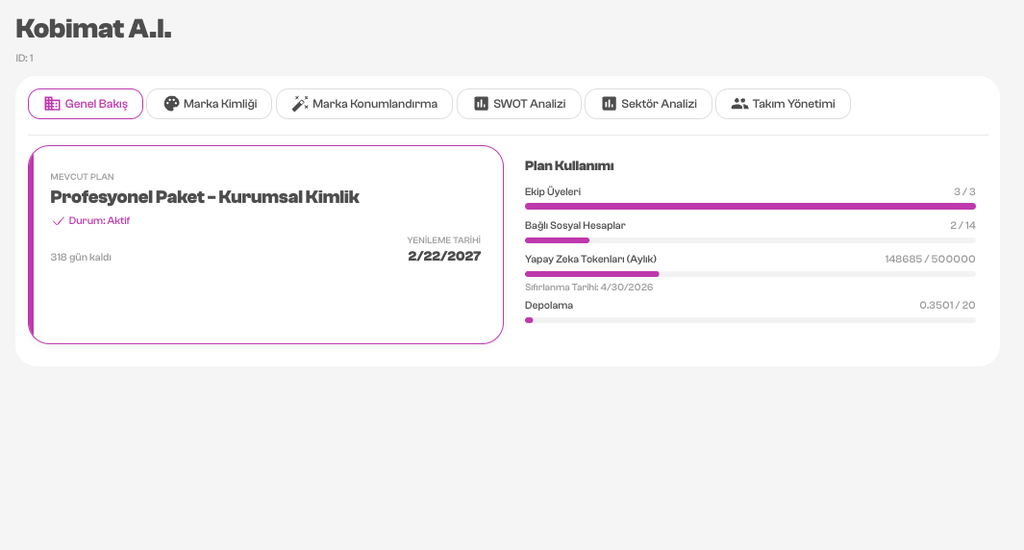Viewport: 1024px width, 550px height.
Task: Click the Sıfırlanma Tarihi: 4/30/2026 text
Action: tap(589, 287)
